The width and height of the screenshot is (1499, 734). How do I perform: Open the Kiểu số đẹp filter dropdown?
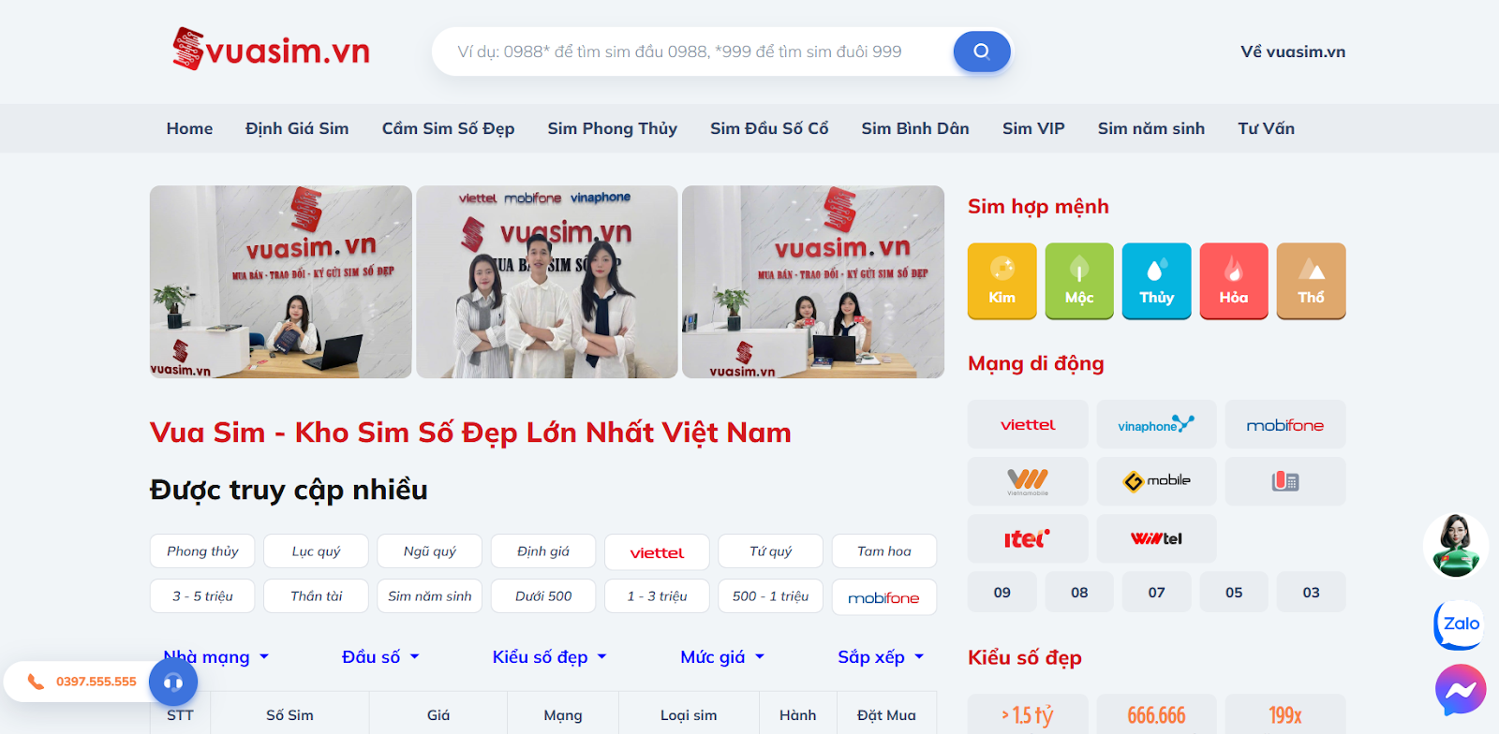tap(550, 657)
